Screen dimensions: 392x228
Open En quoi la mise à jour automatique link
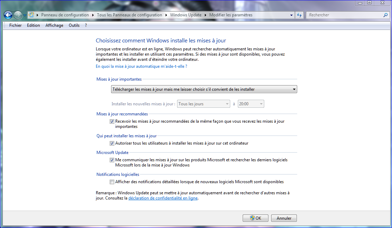pyautogui.click(x=142, y=66)
